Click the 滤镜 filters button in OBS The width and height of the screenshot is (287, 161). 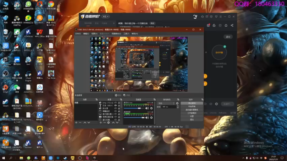(127, 95)
